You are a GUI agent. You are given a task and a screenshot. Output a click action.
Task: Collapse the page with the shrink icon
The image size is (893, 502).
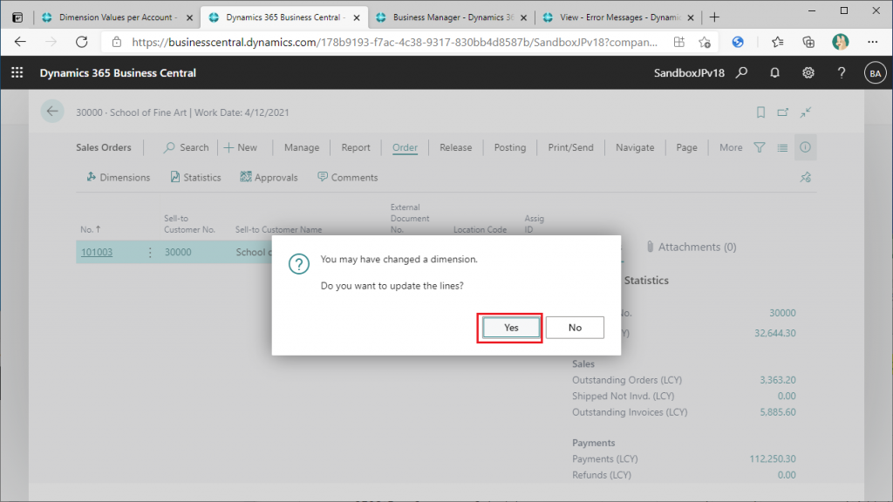(805, 112)
